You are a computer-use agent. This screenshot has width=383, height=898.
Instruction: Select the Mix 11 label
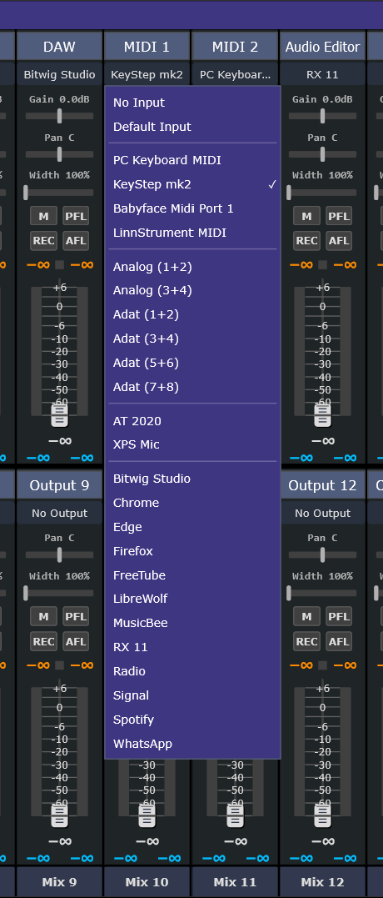click(235, 882)
